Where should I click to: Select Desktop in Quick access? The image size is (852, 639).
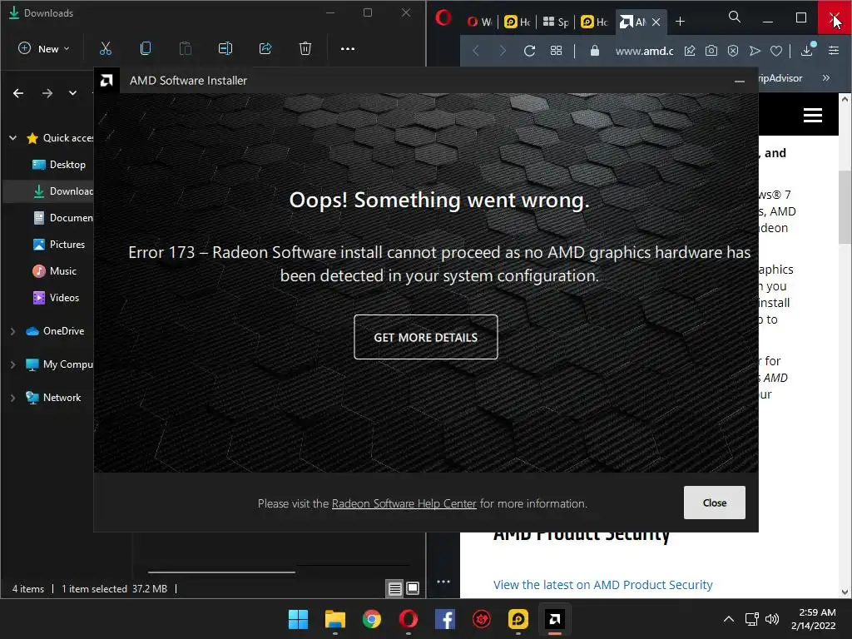click(x=59, y=165)
